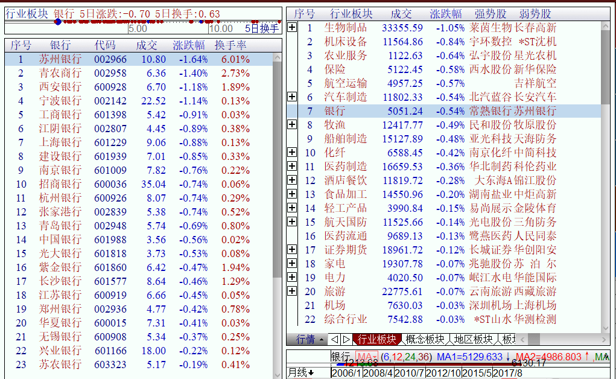
Task: Expand the 家电 industry row
Action: pyautogui.click(x=292, y=263)
